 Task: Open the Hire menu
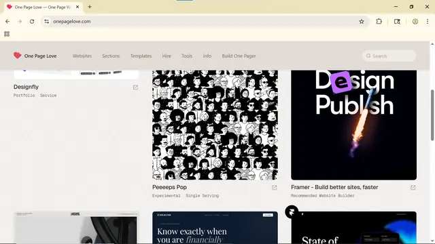[x=167, y=56]
